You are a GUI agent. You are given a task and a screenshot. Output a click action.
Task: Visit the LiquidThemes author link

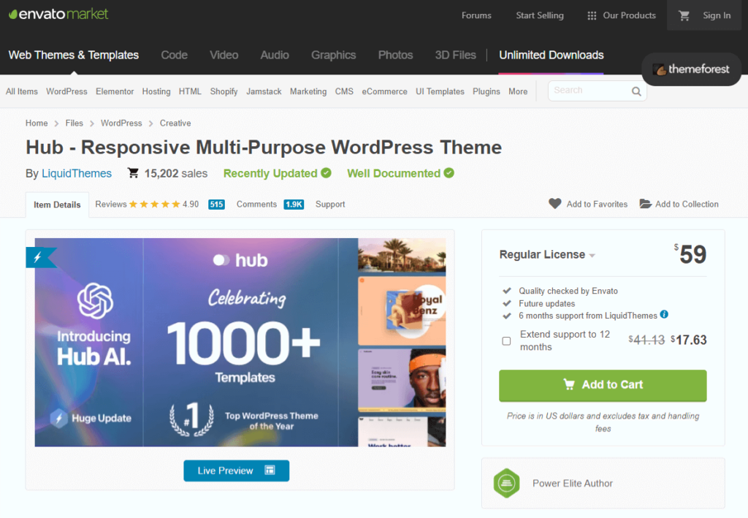point(77,173)
